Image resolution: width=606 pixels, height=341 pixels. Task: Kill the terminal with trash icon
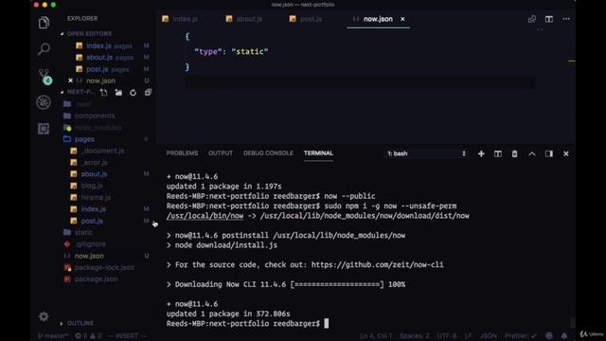point(514,153)
